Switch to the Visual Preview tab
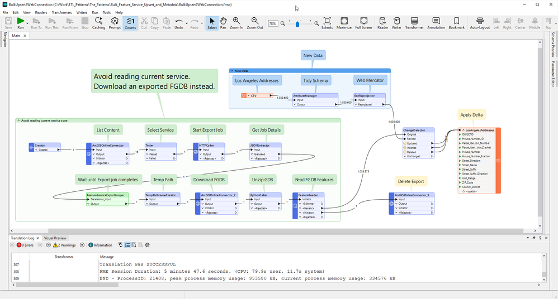The image size is (558, 299). [x=55, y=238]
